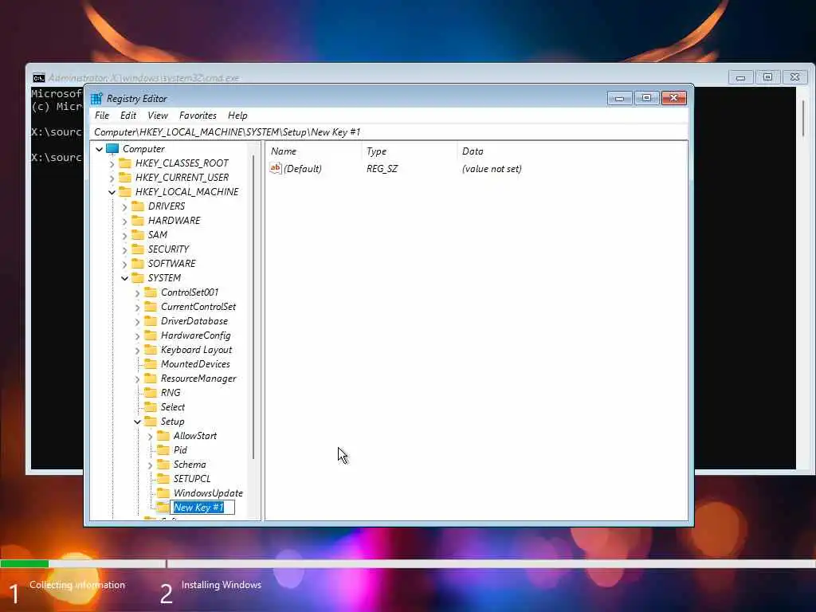Click the WindowsUpdate folder icon
816x612 pixels.
click(x=163, y=492)
